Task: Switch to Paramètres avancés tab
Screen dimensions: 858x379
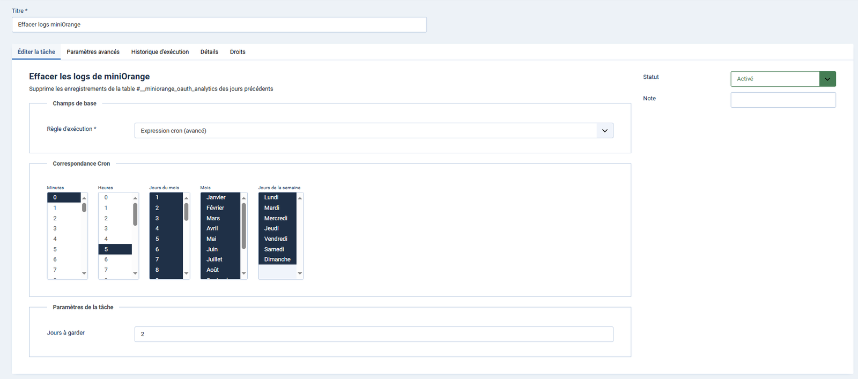Action: 93,52
